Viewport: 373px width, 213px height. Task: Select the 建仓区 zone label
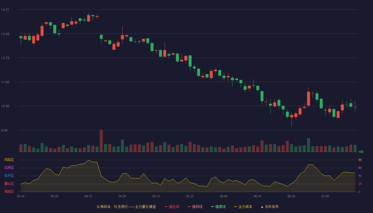point(9,184)
